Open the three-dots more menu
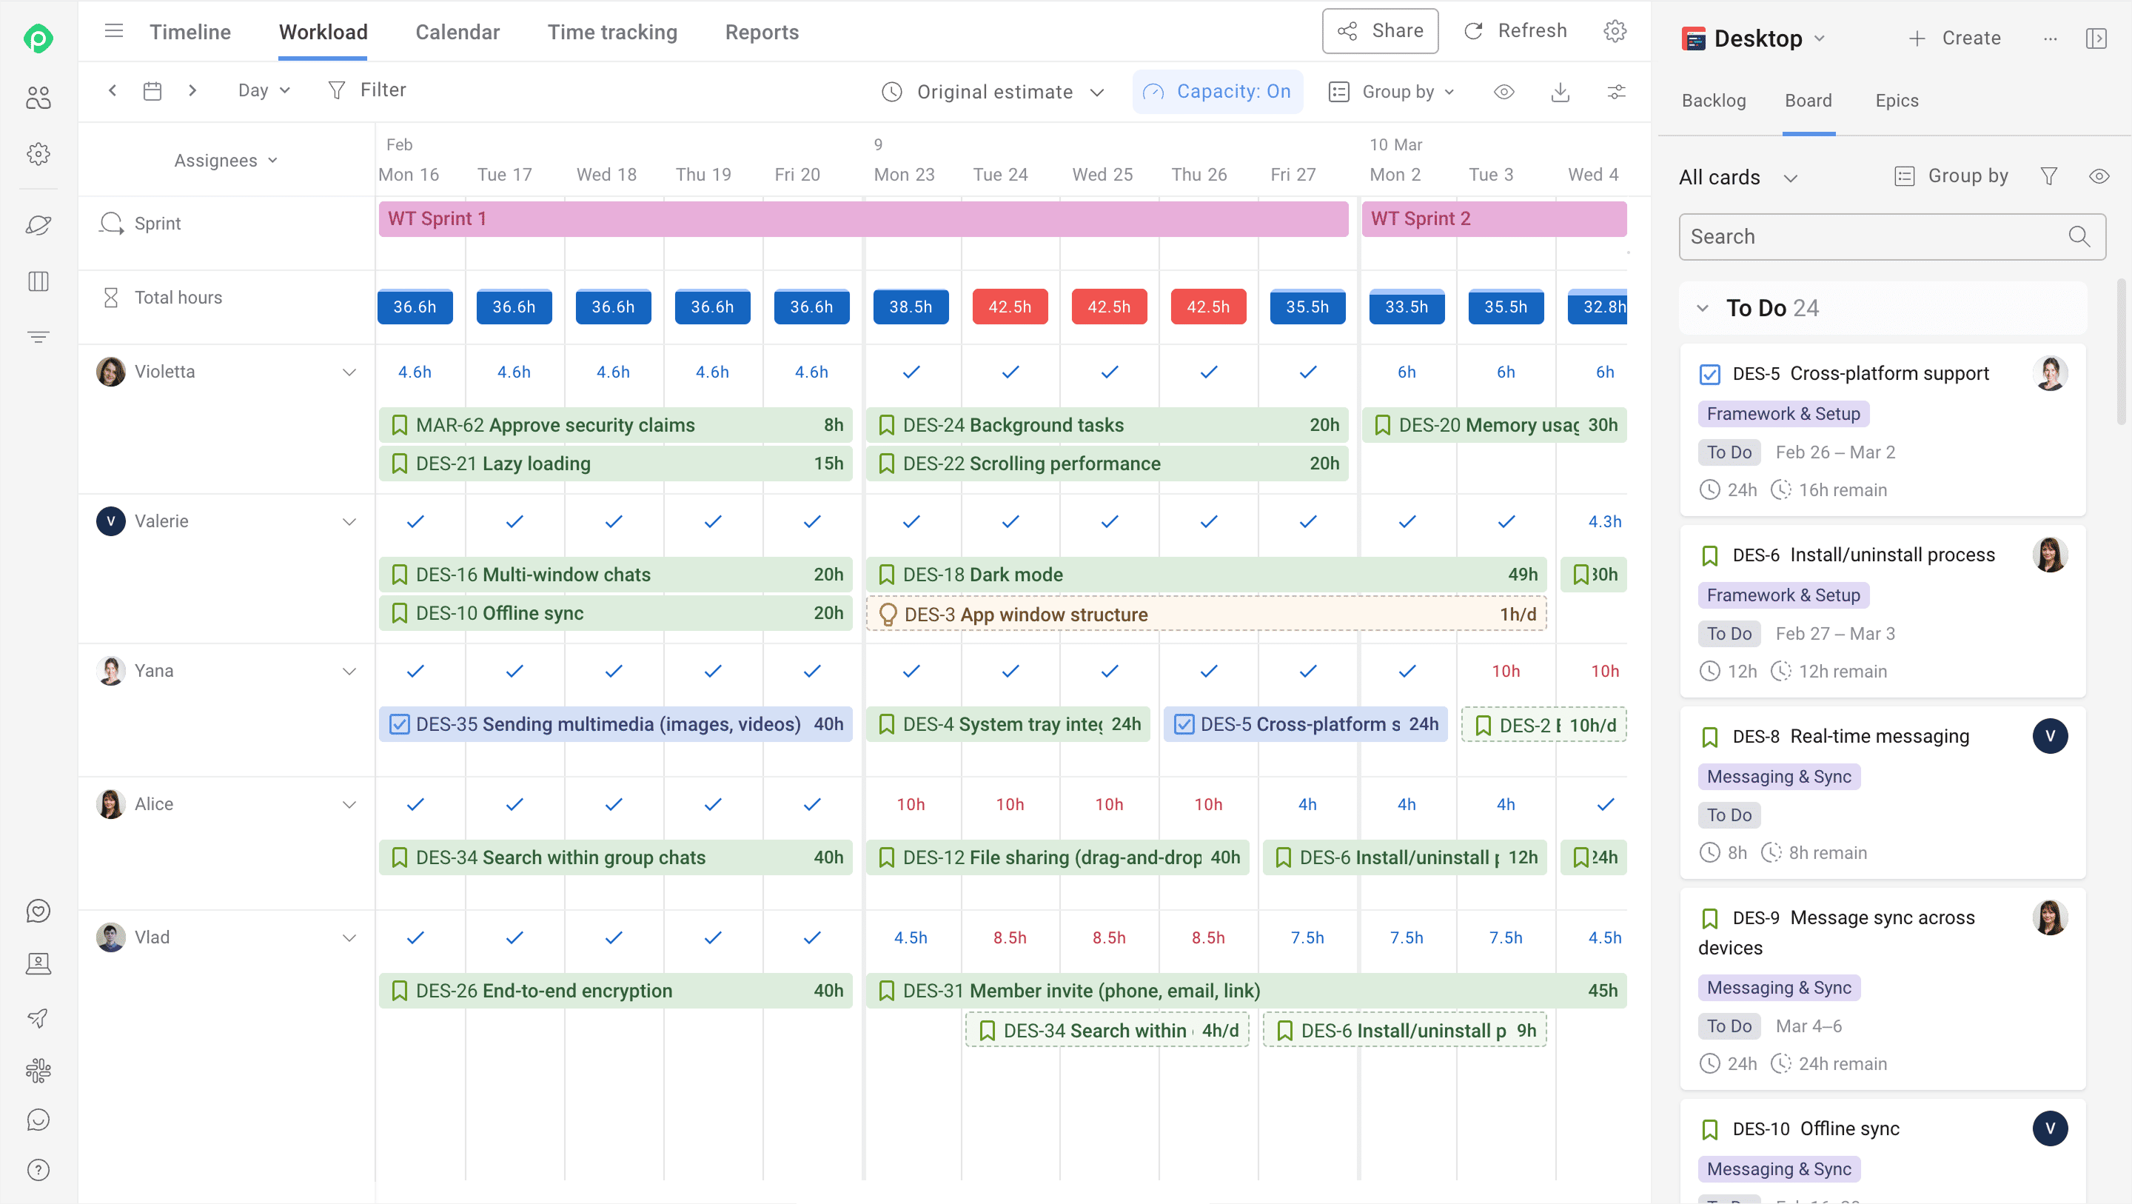This screenshot has height=1204, width=2132. (x=2050, y=38)
